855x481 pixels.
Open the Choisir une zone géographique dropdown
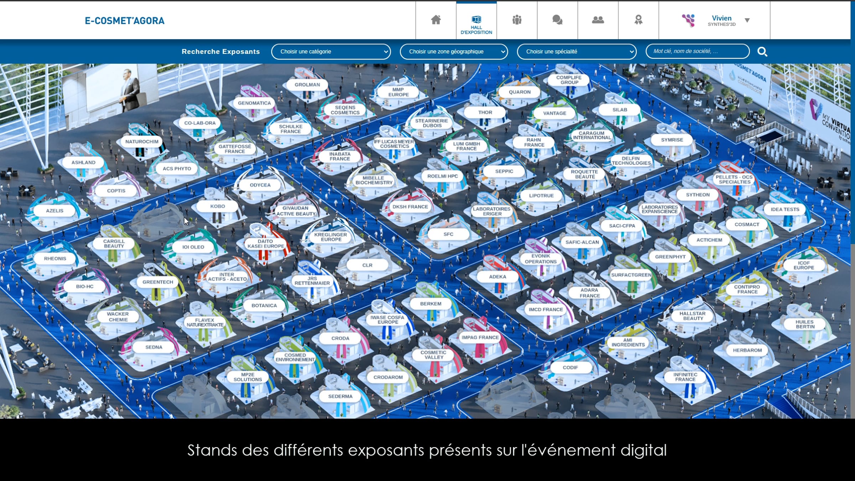[454, 52]
